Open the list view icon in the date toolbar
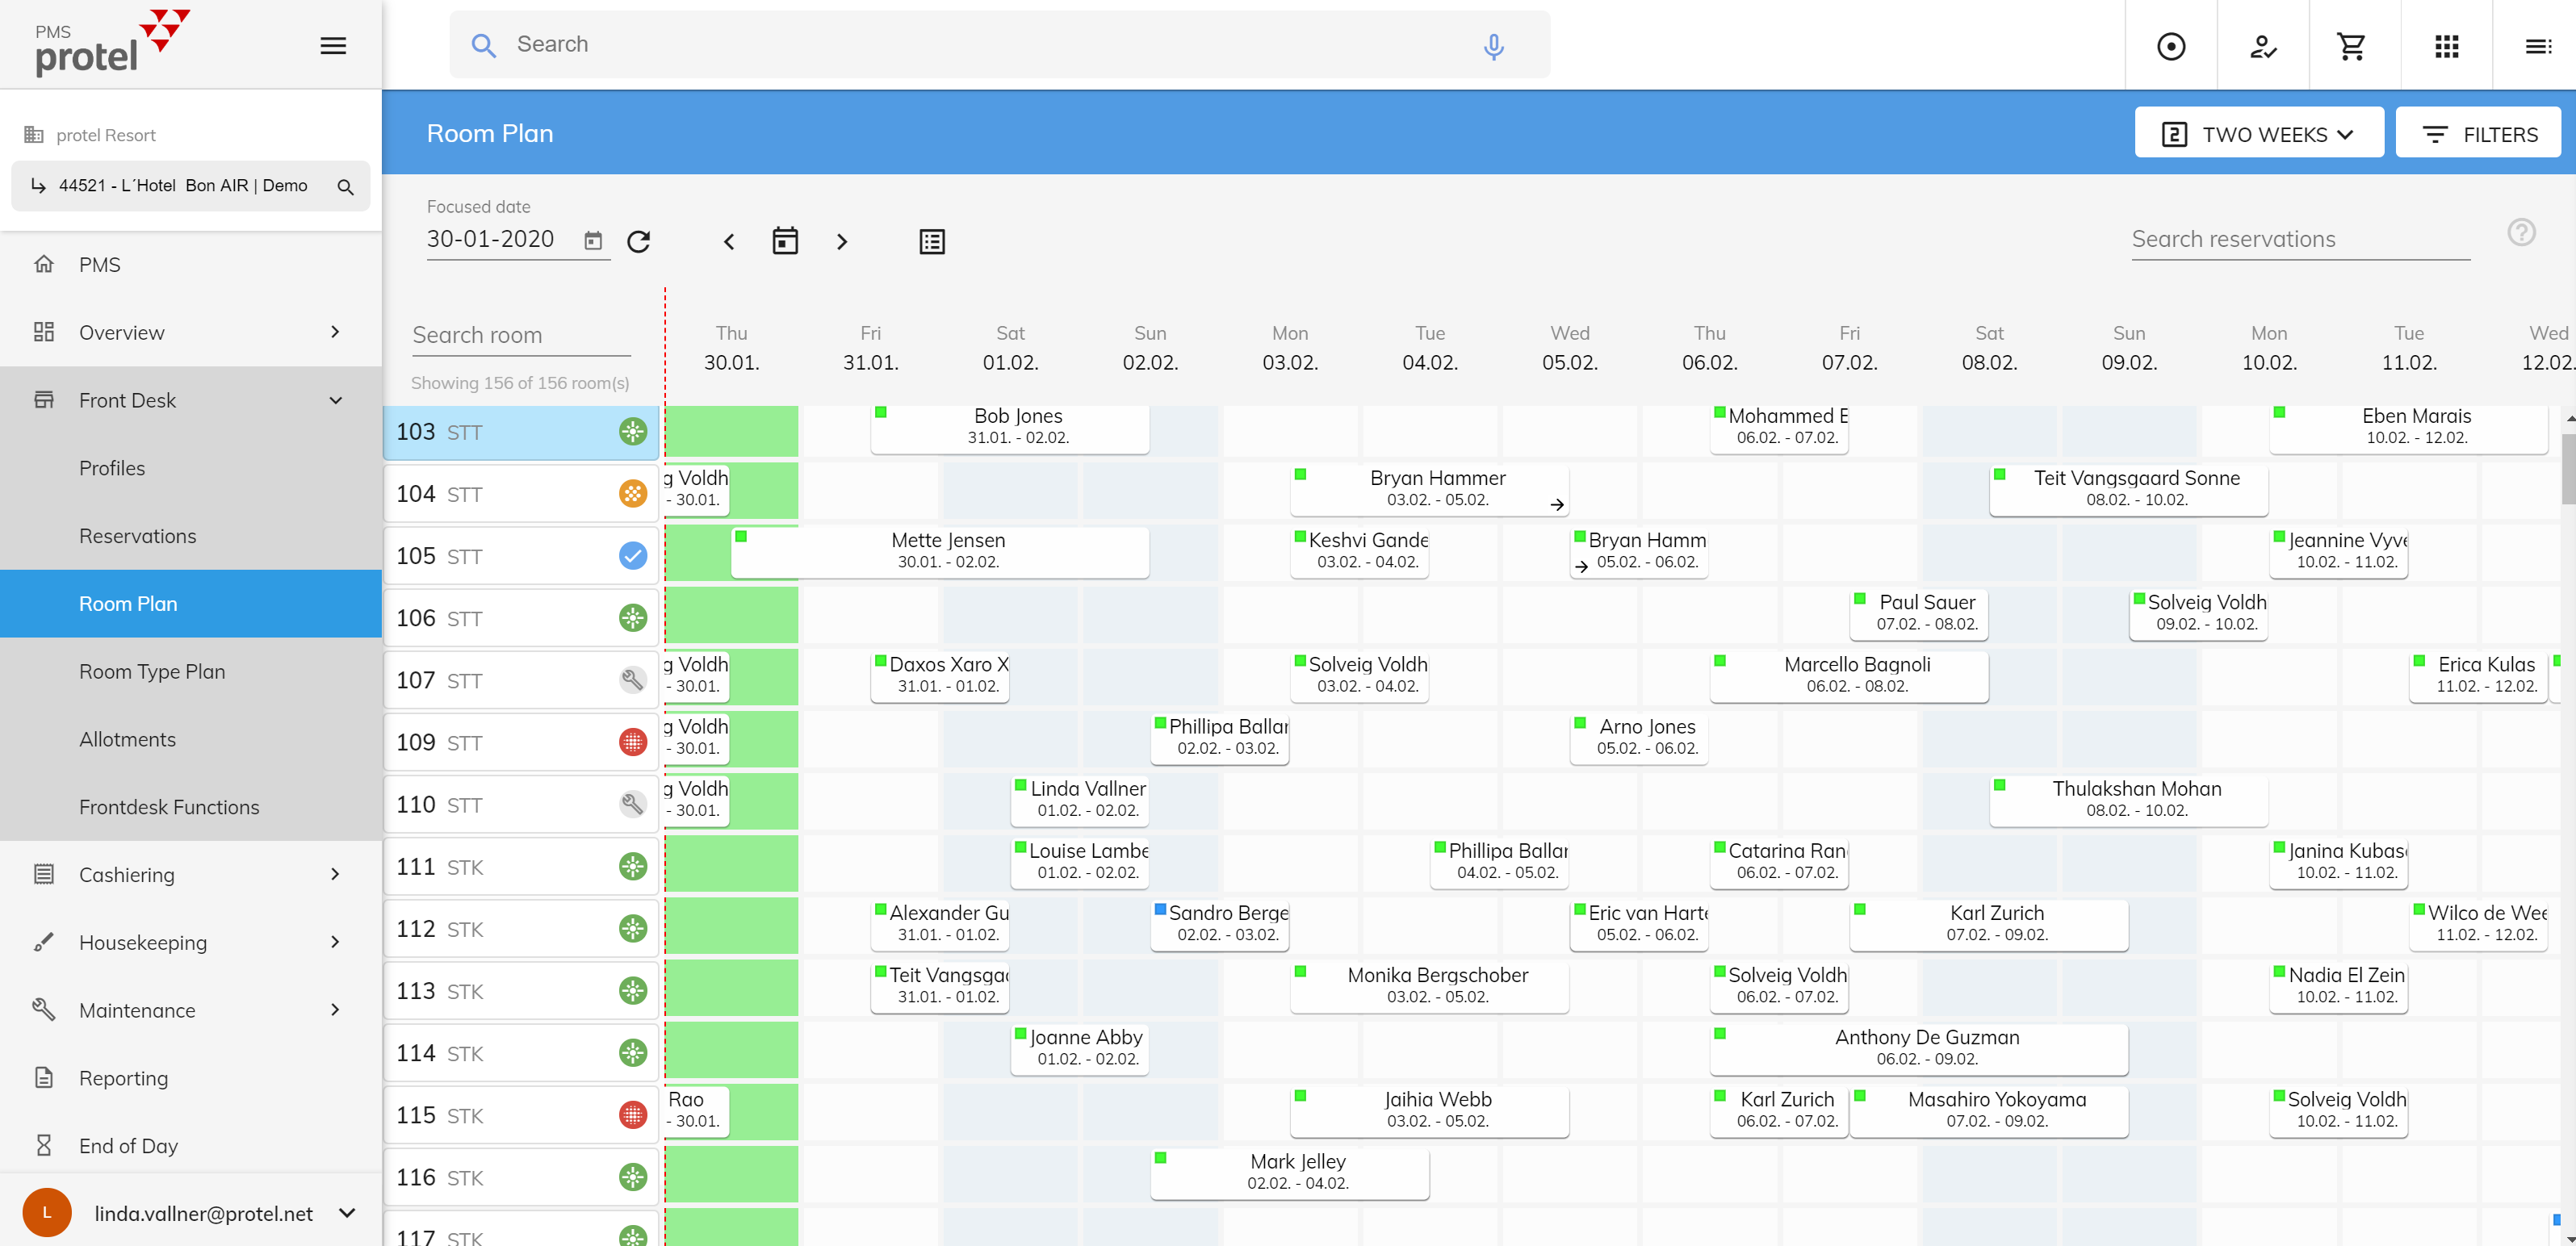 pos(931,241)
